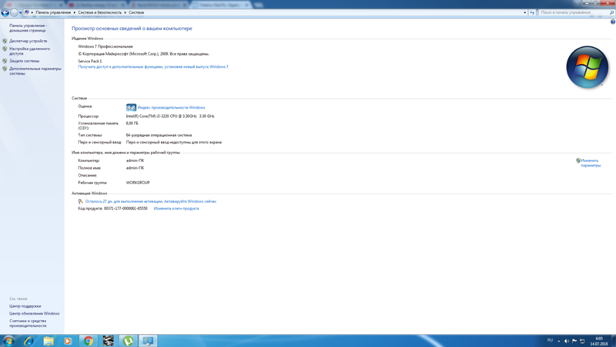Viewport: 616px width, 347px height.
Task: Click the Control Panel icon in address bar
Action: coord(27,12)
